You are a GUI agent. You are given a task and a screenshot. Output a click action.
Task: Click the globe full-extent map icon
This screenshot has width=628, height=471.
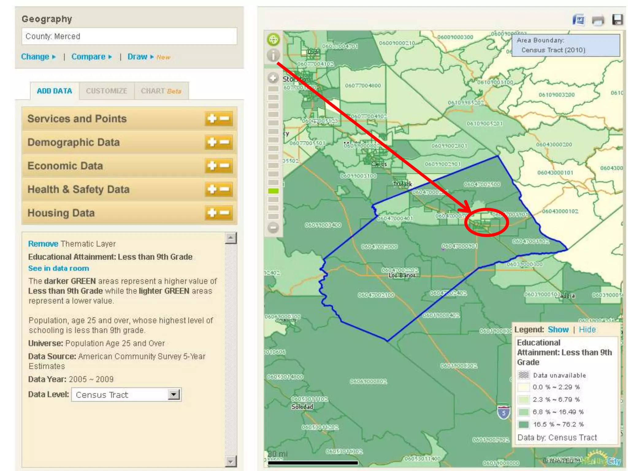click(x=273, y=39)
